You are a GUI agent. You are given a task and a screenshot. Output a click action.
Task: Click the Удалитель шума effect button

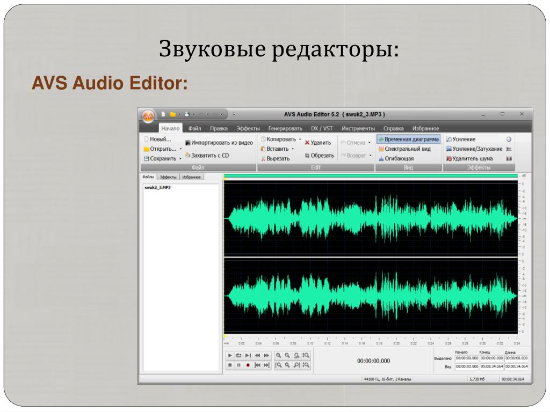pyautogui.click(x=469, y=158)
